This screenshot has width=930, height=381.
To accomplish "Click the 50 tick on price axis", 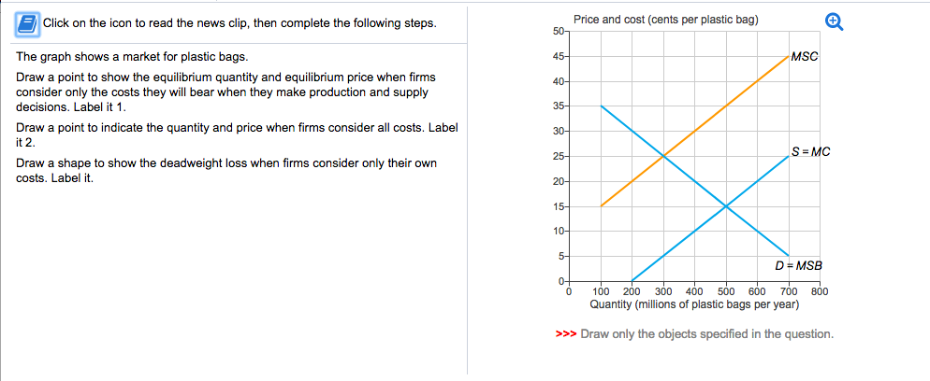I will pyautogui.click(x=559, y=33).
